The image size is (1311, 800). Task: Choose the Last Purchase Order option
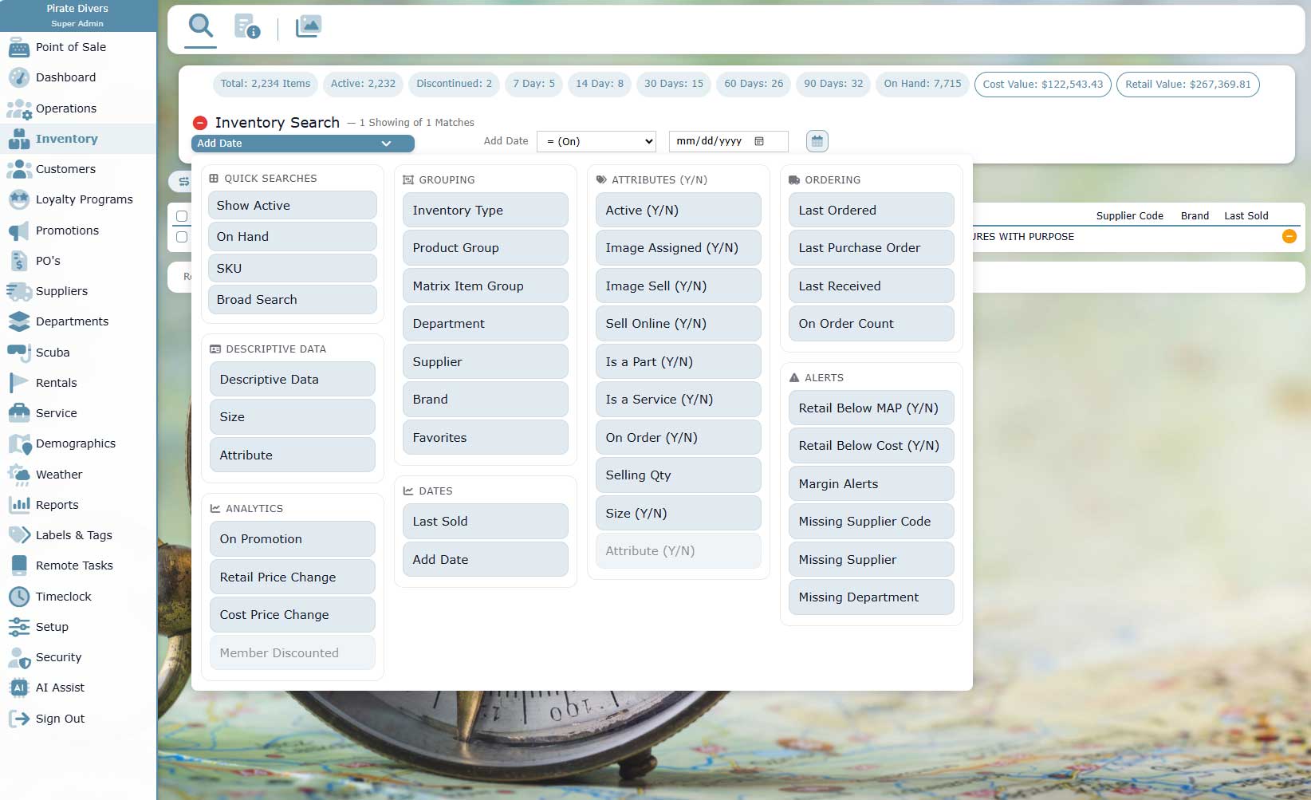[872, 248]
